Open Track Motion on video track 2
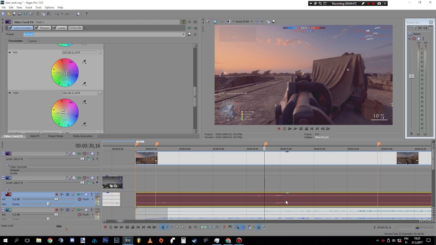This screenshot has width=436, height=245. pos(74,178)
